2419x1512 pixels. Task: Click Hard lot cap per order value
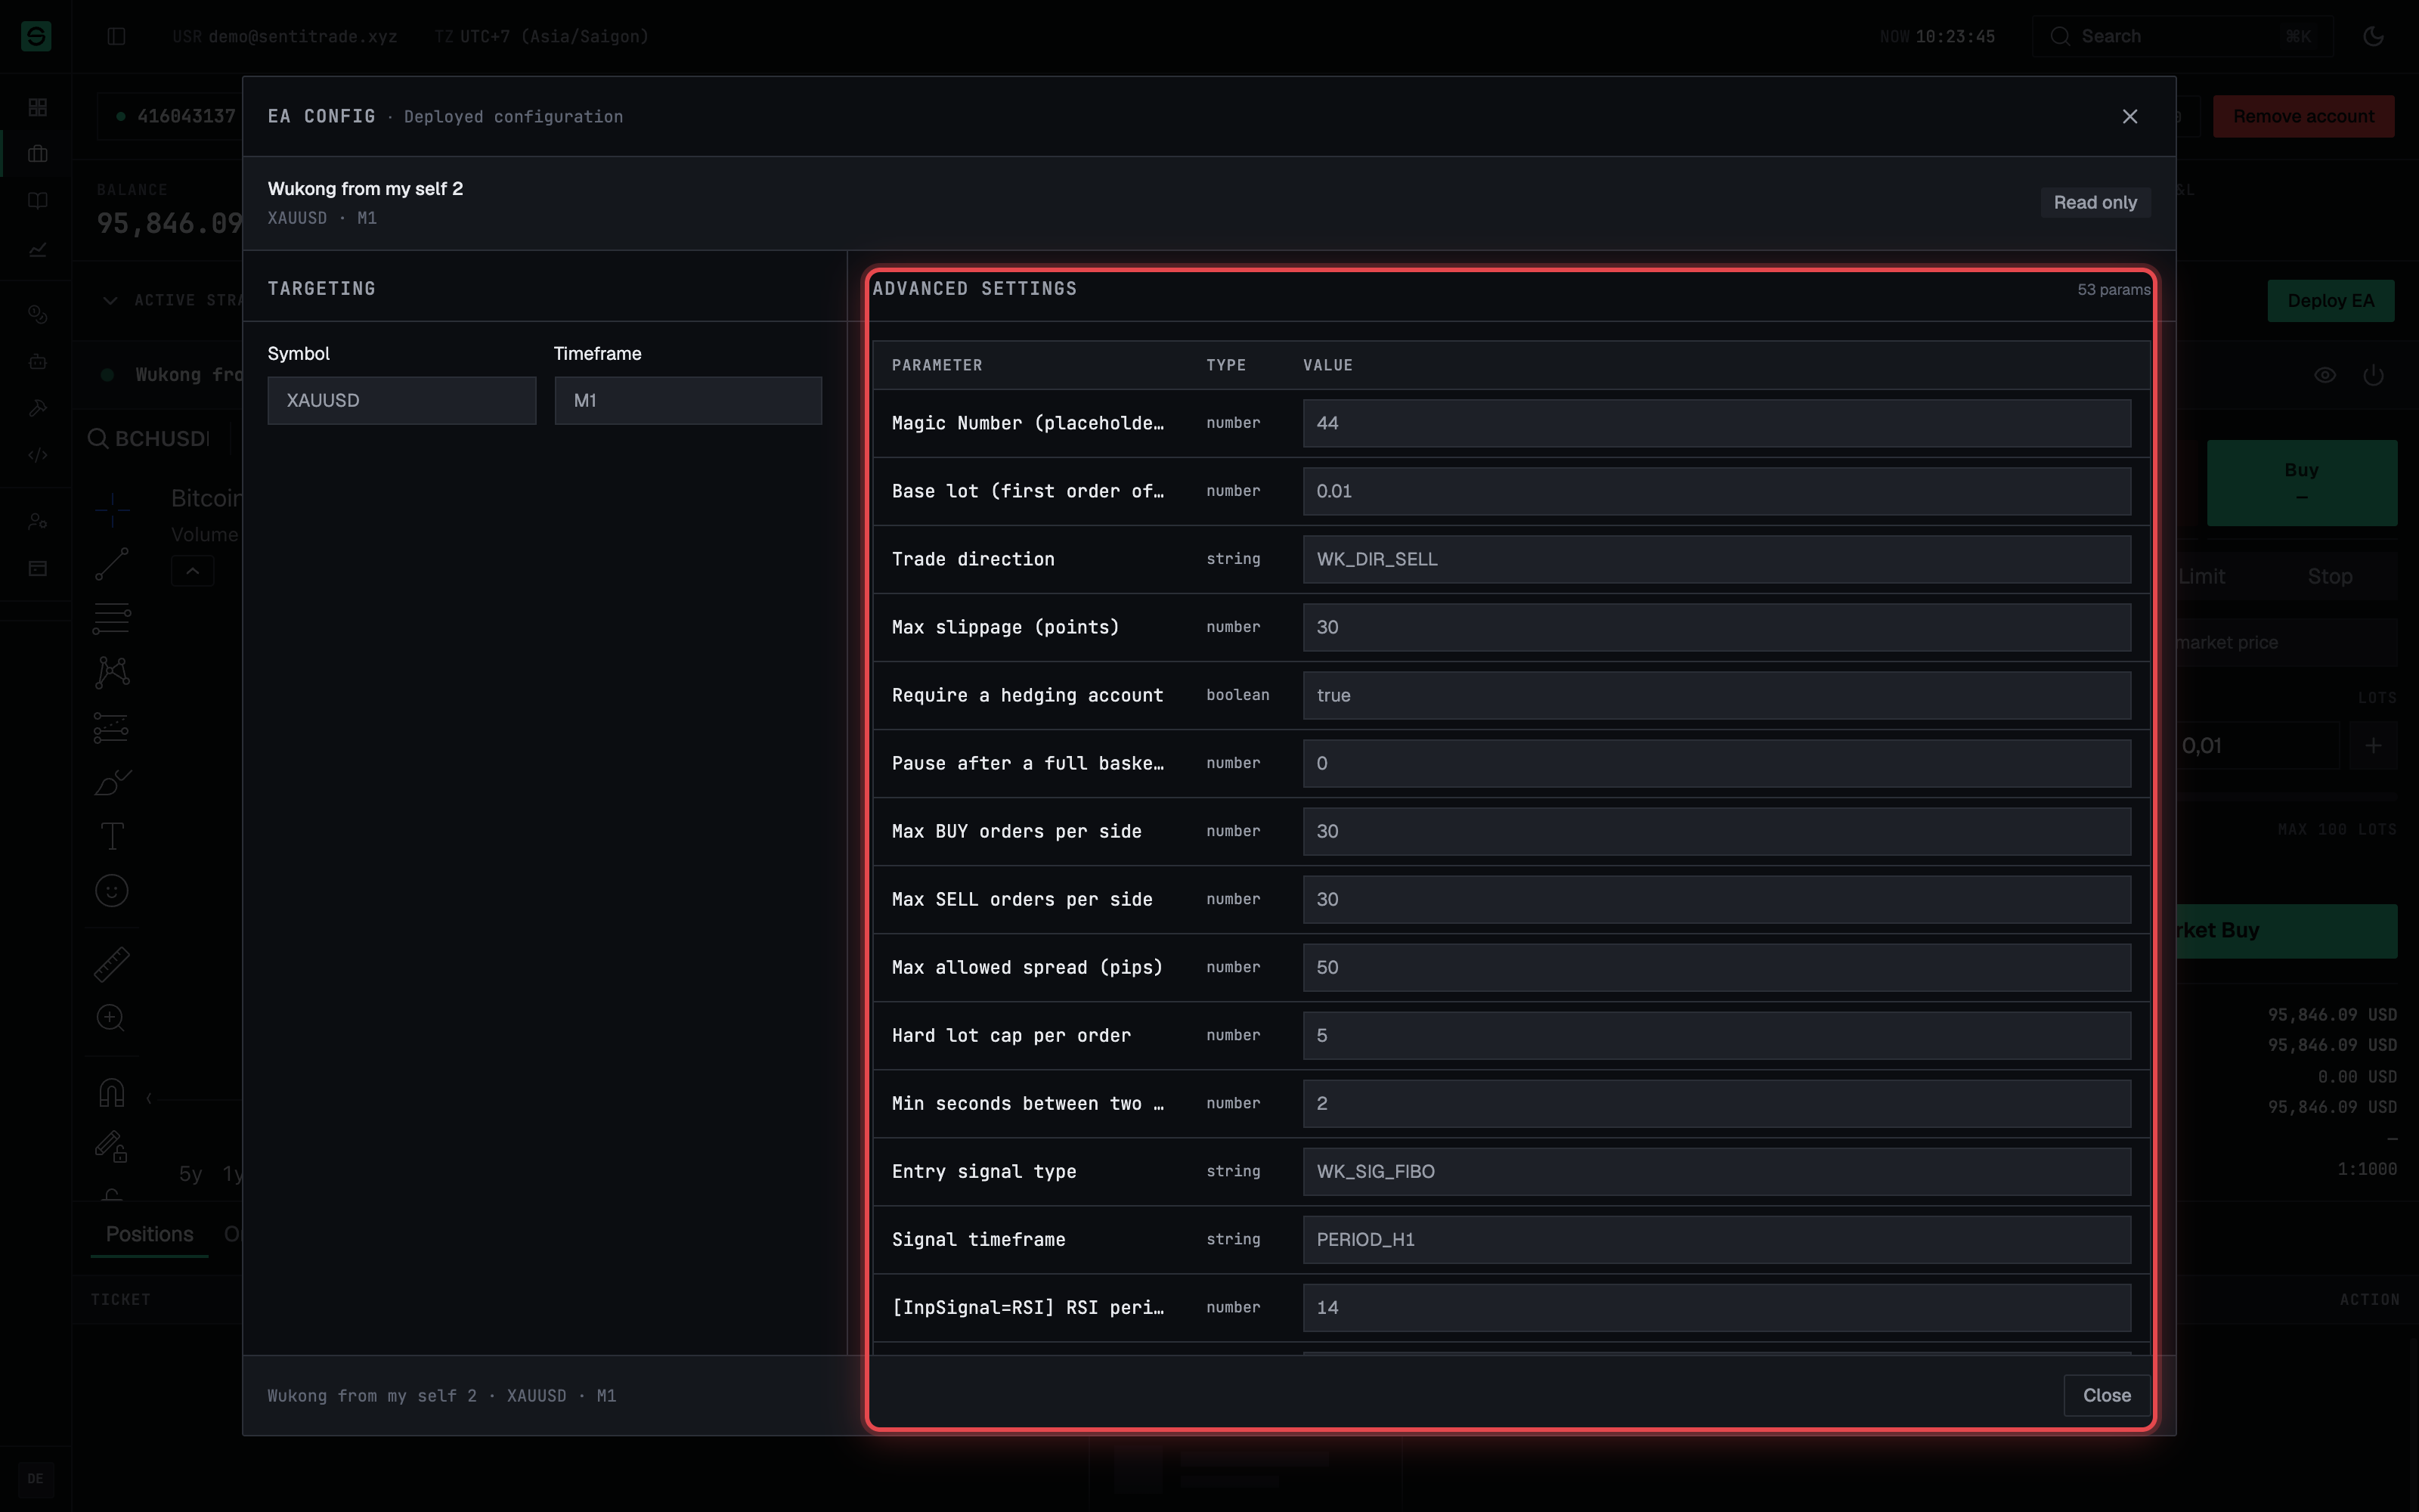tap(1716, 1035)
